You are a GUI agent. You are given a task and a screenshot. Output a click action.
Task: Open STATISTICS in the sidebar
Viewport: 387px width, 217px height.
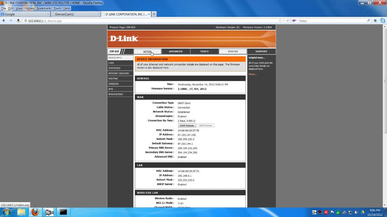(120, 68)
